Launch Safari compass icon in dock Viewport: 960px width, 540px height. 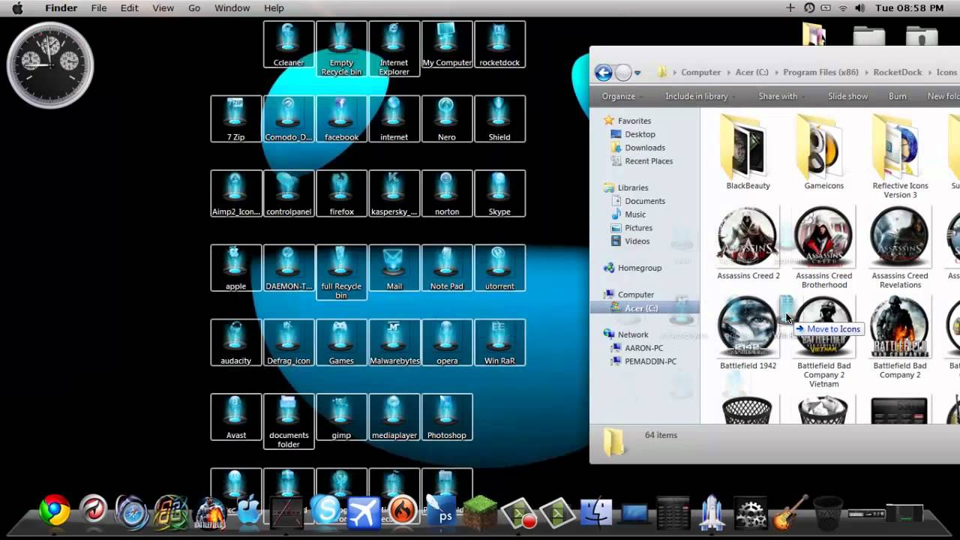pyautogui.click(x=133, y=513)
